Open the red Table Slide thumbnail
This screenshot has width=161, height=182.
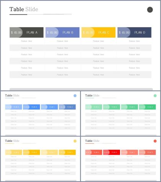[x=120, y=159]
